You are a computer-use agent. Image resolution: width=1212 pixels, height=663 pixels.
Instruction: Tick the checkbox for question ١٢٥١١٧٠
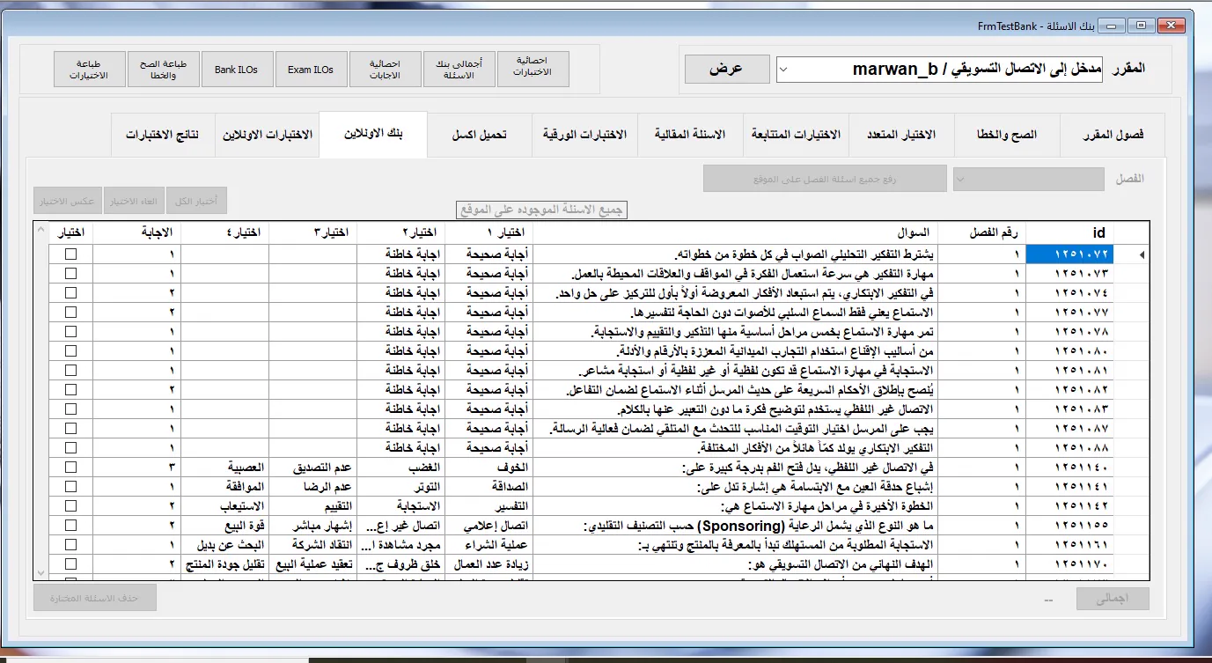[71, 564]
